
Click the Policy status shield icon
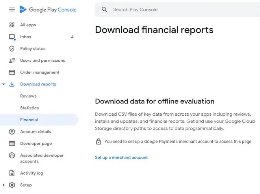tap(12, 49)
